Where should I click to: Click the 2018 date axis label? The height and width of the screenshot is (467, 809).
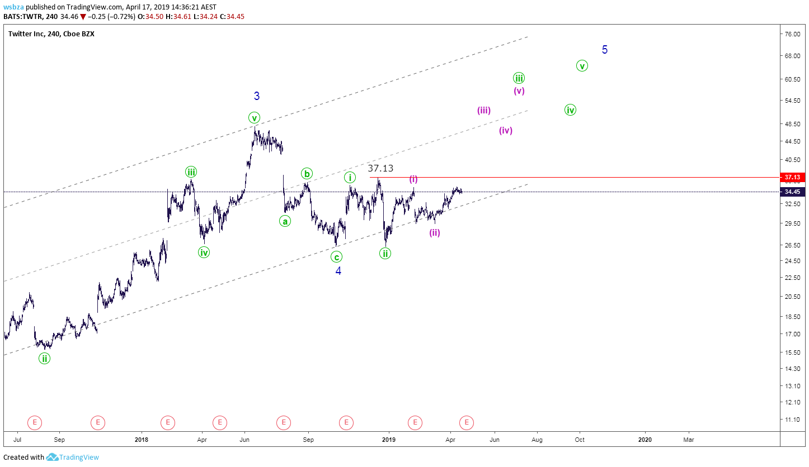[x=142, y=440]
